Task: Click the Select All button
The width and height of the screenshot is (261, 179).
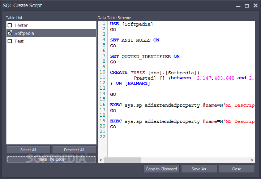Action: pyautogui.click(x=28, y=150)
